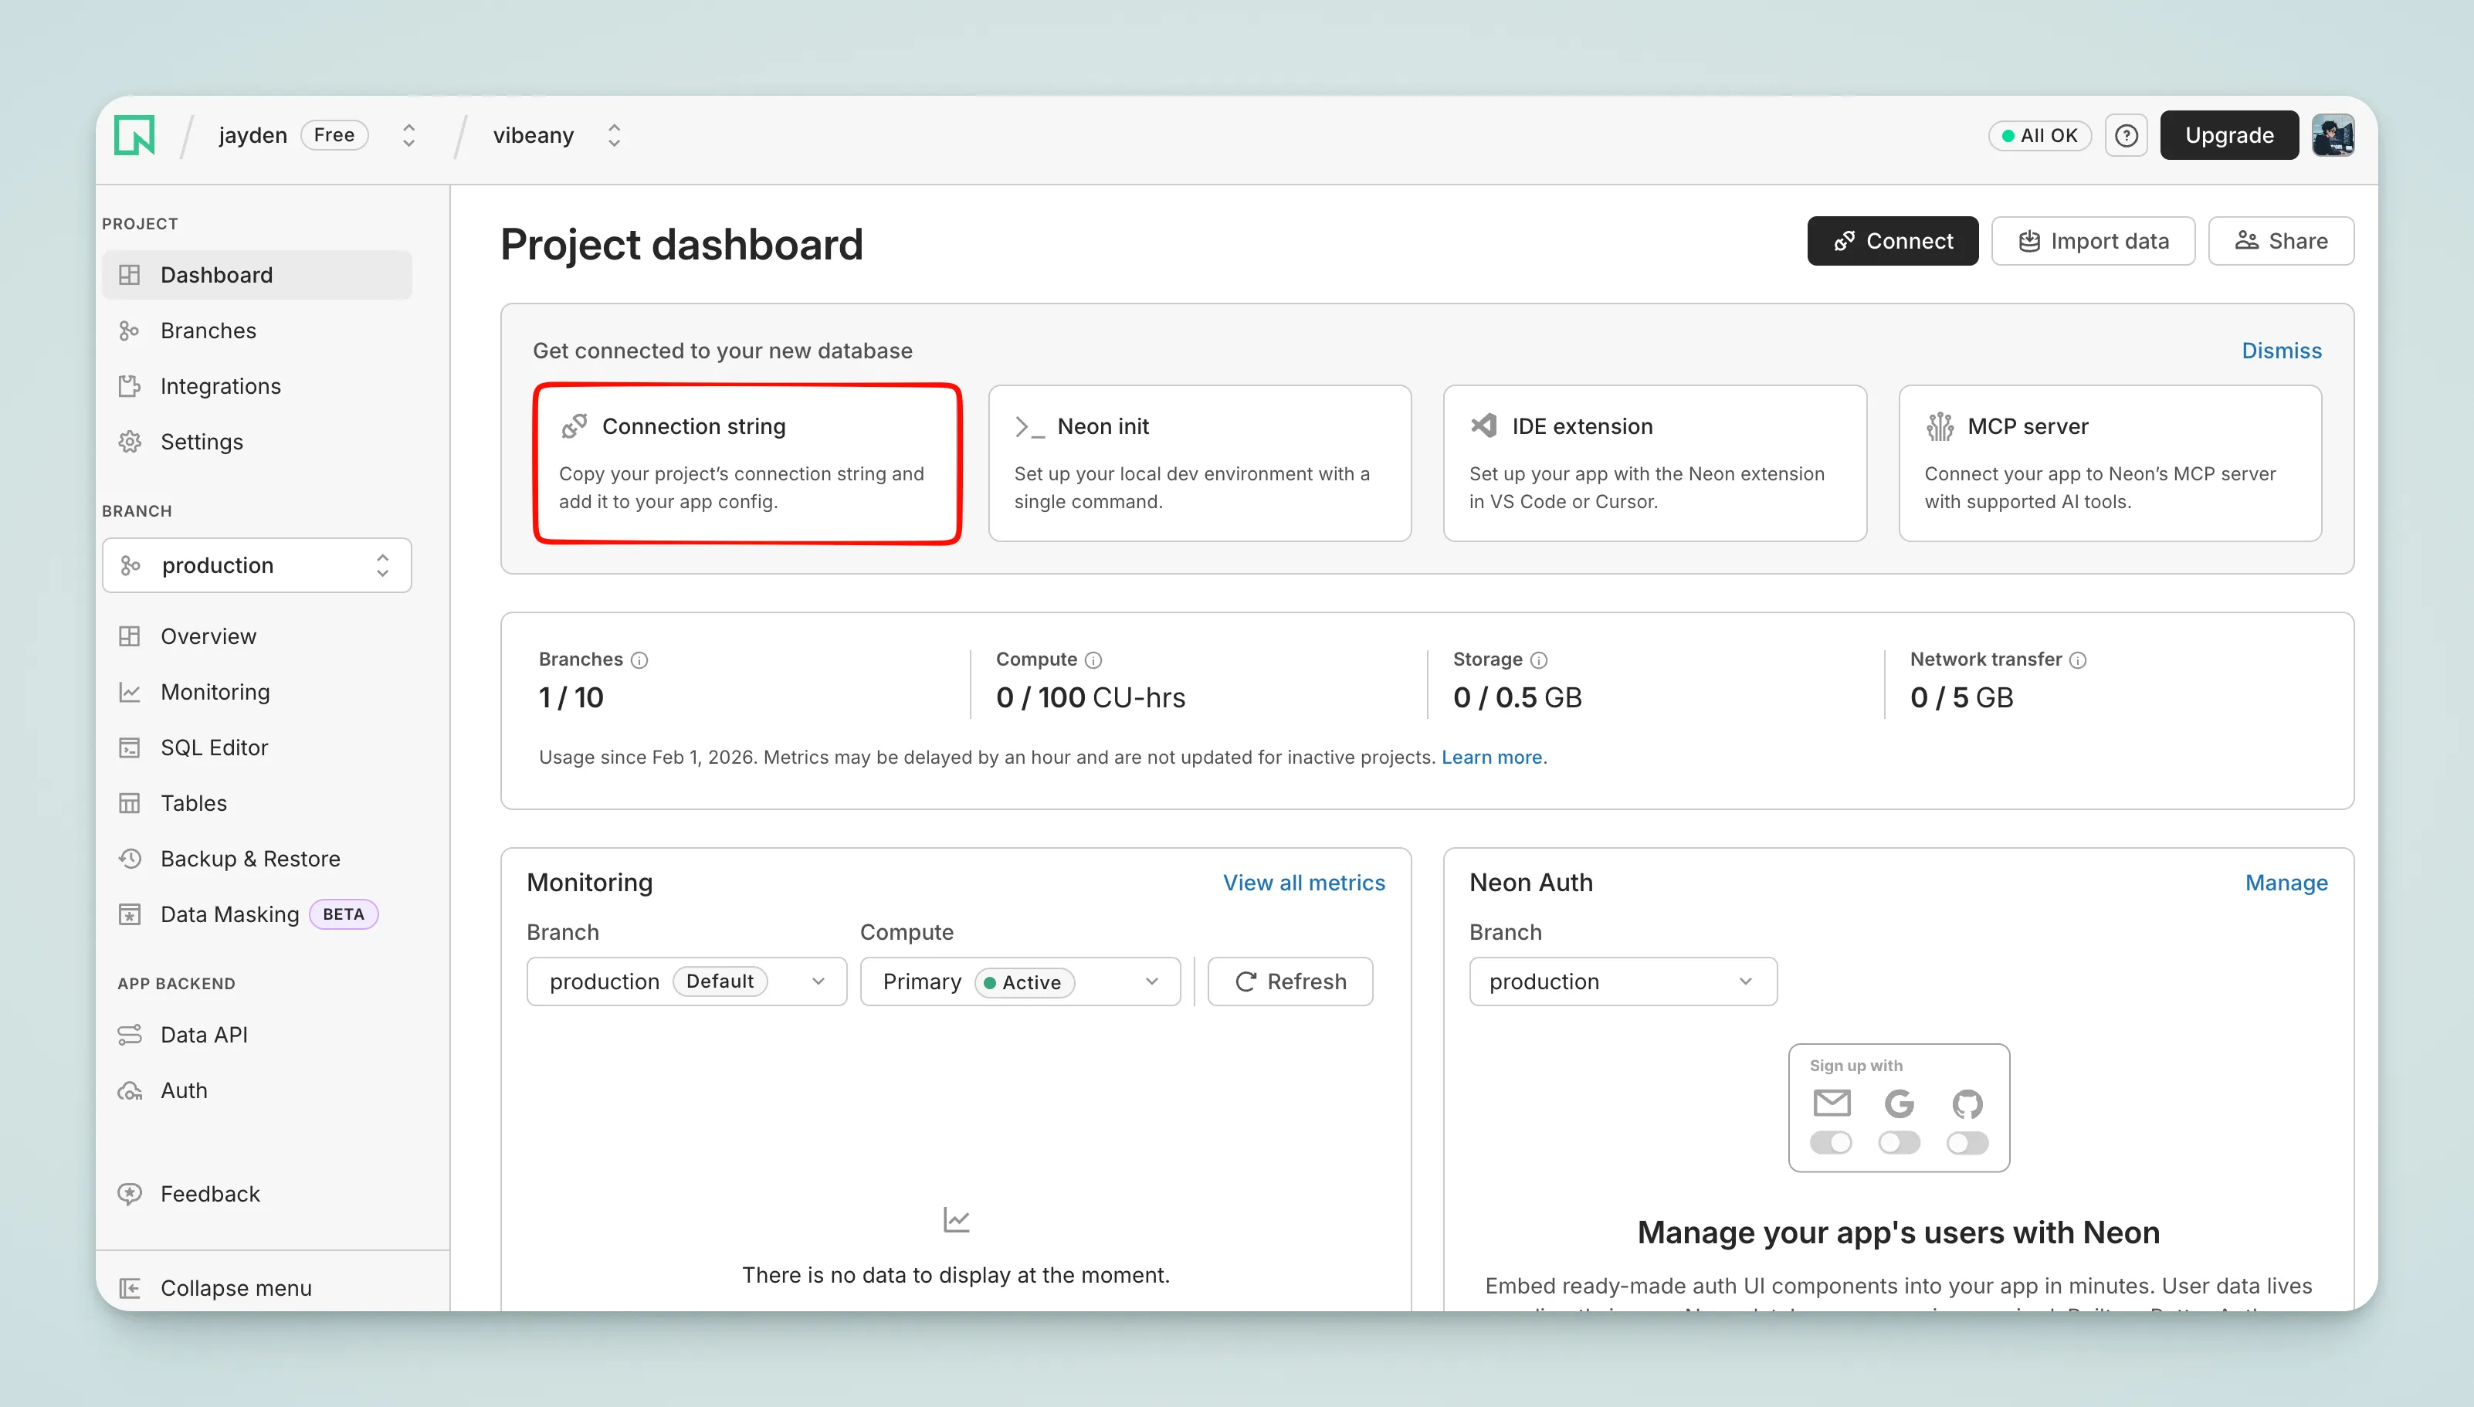The image size is (2474, 1407).
Task: Open SQL Editor from sidebar
Action: (213, 747)
